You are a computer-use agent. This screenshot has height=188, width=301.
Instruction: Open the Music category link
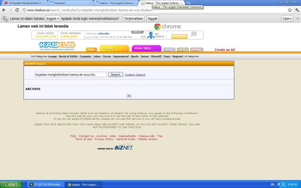[x=167, y=56]
